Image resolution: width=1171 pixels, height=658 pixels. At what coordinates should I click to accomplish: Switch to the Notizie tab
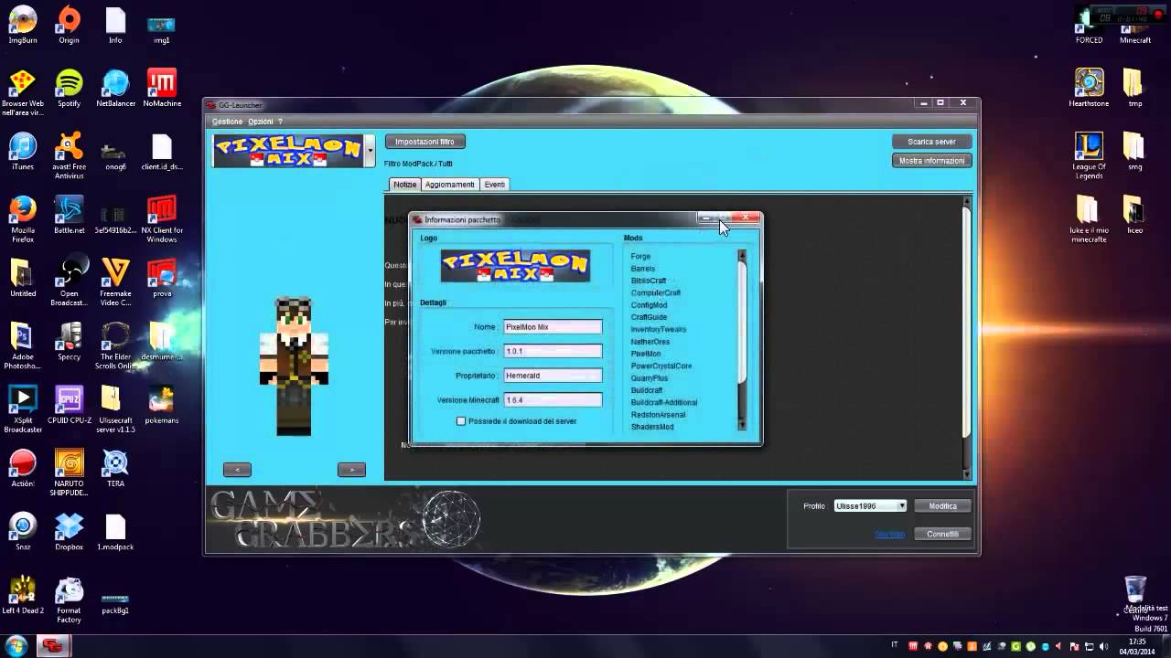pos(404,185)
